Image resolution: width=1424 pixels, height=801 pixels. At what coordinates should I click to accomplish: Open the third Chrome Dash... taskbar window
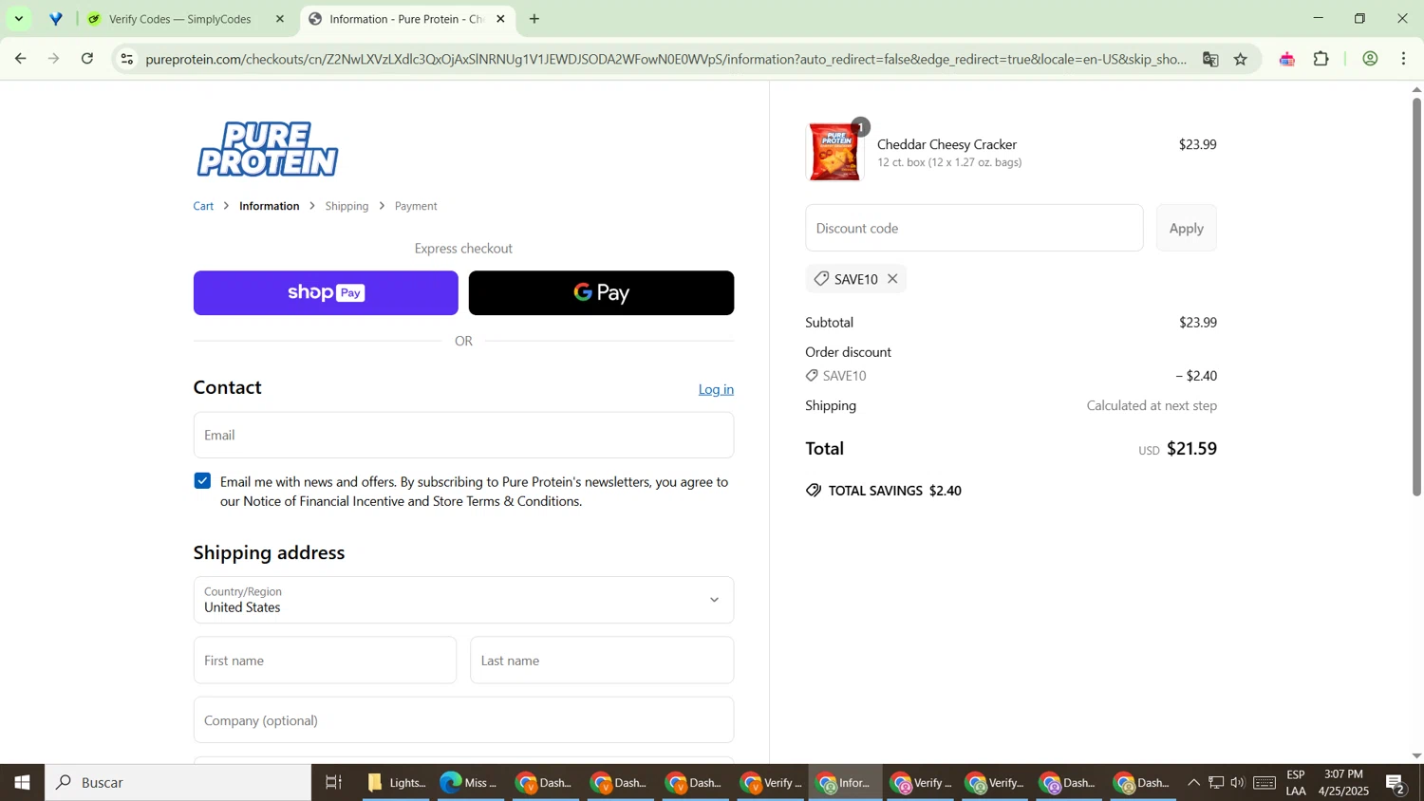[x=694, y=783]
